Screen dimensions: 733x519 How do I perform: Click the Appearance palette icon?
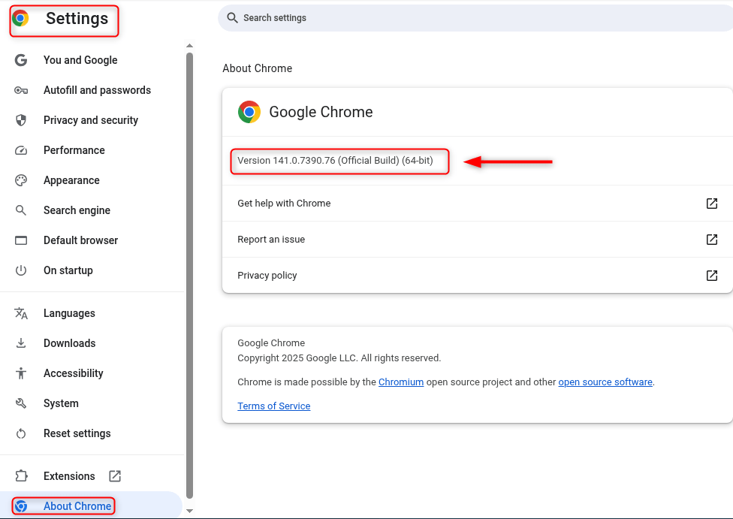point(21,180)
